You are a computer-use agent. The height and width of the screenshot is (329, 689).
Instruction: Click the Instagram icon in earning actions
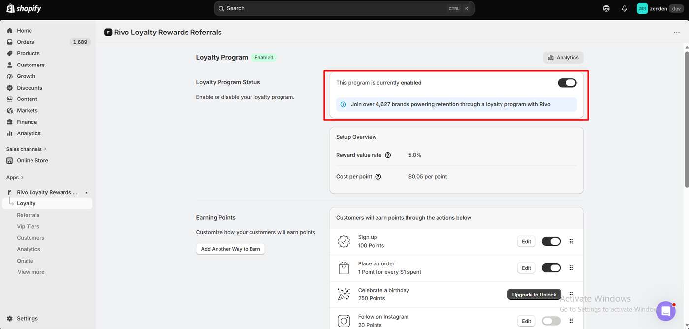coord(344,321)
